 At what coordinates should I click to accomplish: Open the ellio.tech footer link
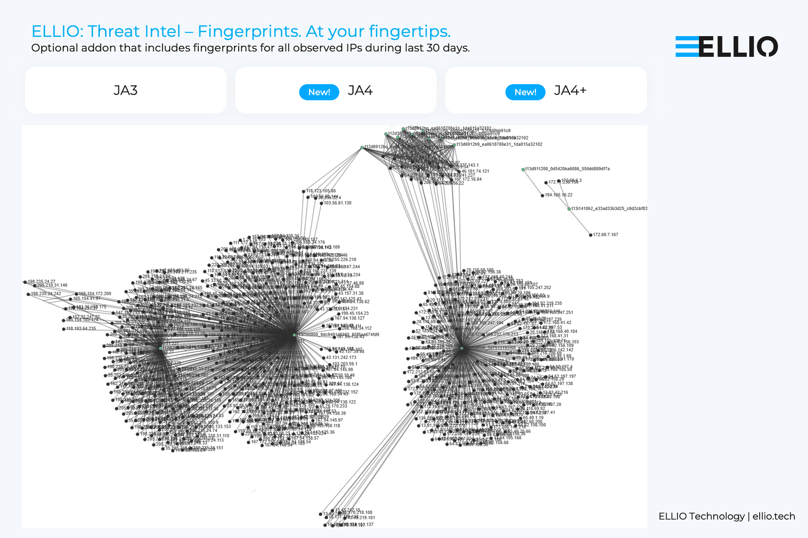pyautogui.click(x=774, y=516)
